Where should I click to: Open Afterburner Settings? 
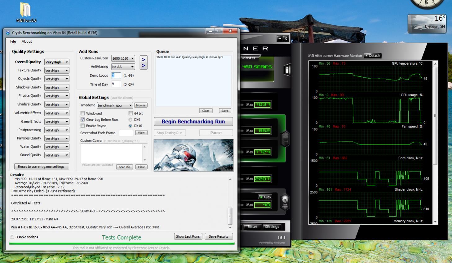[272, 227]
